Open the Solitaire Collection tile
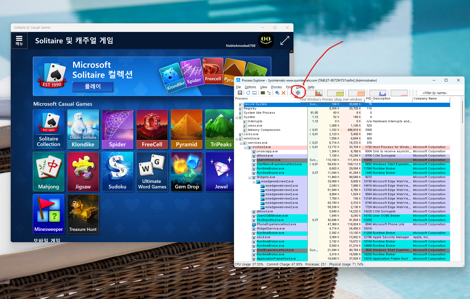Screen dimensions: 470x299 49,129
